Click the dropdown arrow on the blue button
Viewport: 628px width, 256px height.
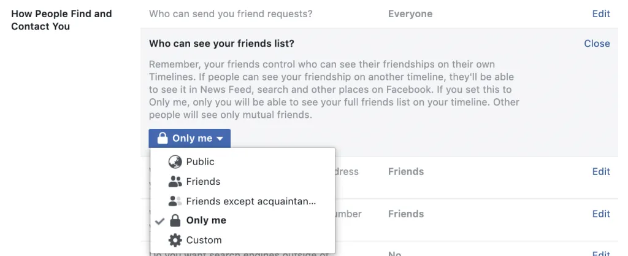coord(220,139)
